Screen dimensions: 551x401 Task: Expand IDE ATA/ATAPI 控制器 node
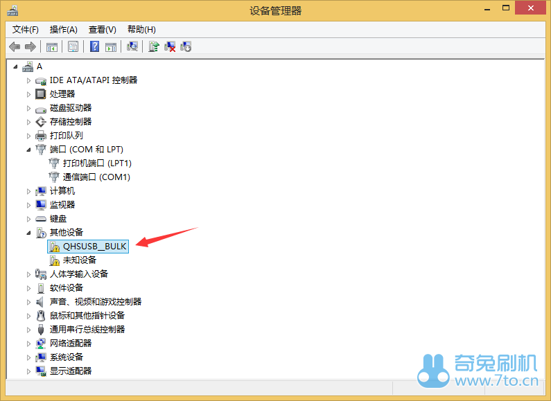point(29,80)
